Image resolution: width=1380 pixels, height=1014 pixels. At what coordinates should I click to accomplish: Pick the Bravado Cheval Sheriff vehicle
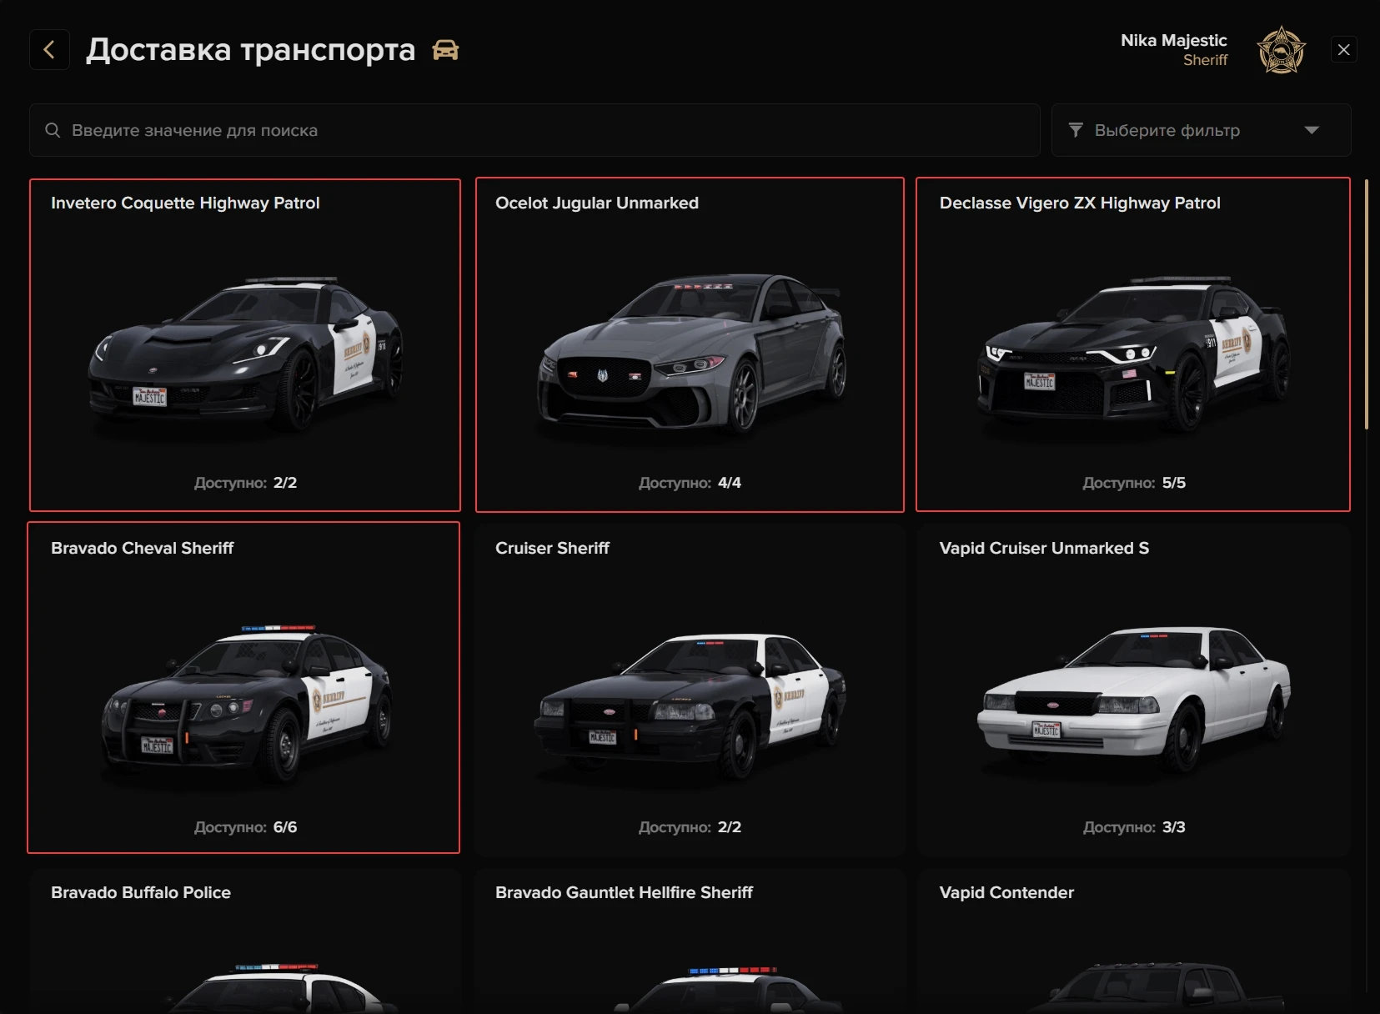pyautogui.click(x=243, y=687)
